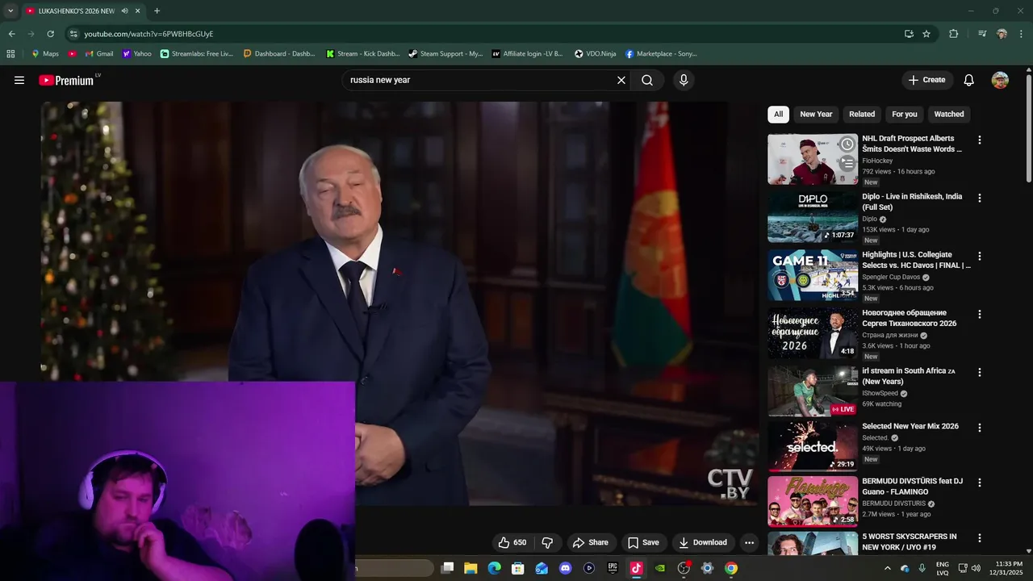Open options for IShowSpeed South Africa stream

point(980,372)
